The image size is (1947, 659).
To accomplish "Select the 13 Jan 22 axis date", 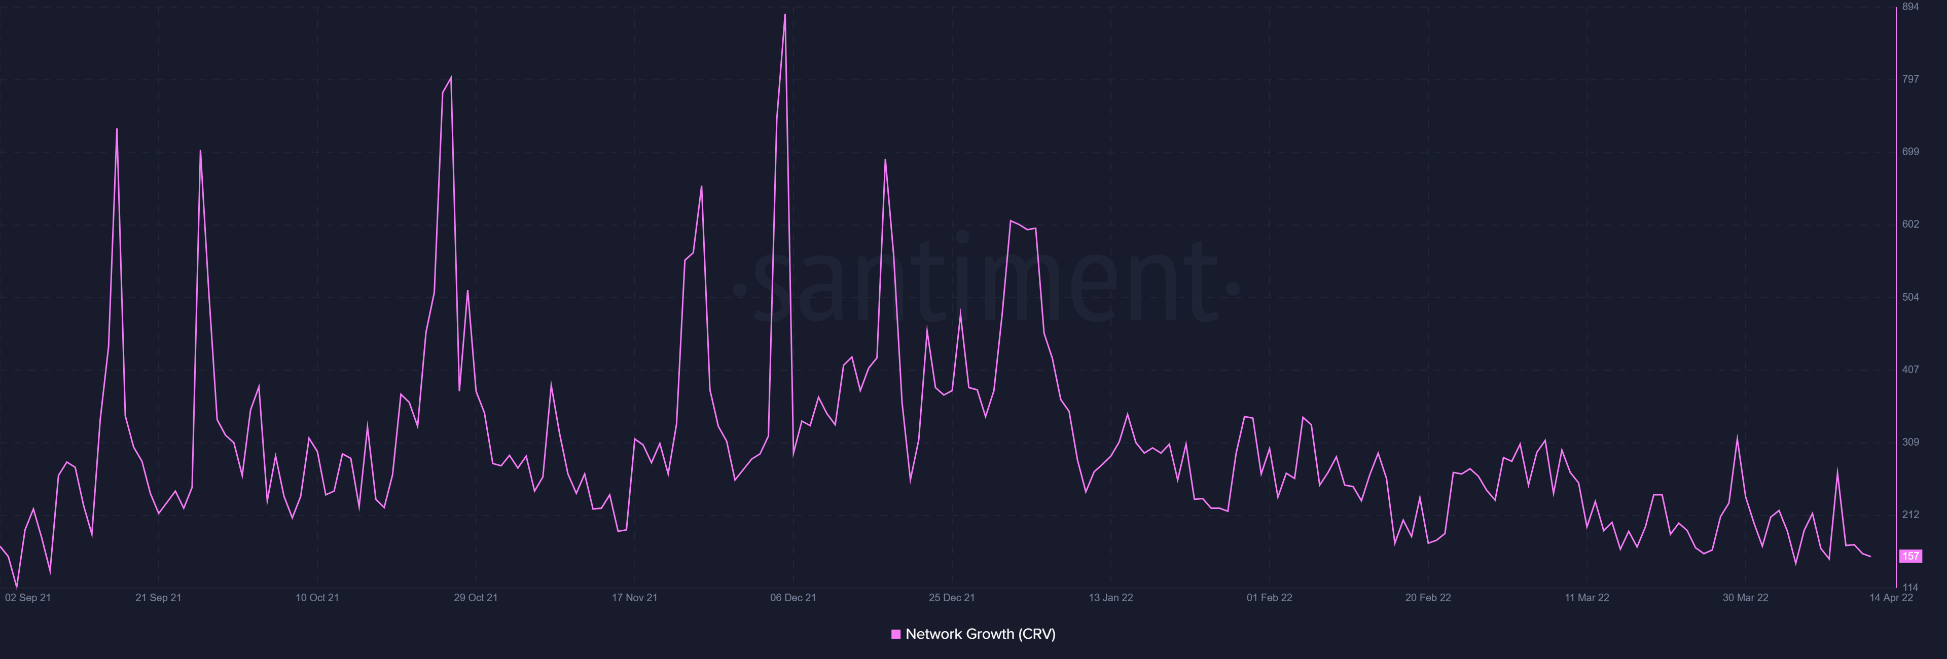I will (1110, 598).
